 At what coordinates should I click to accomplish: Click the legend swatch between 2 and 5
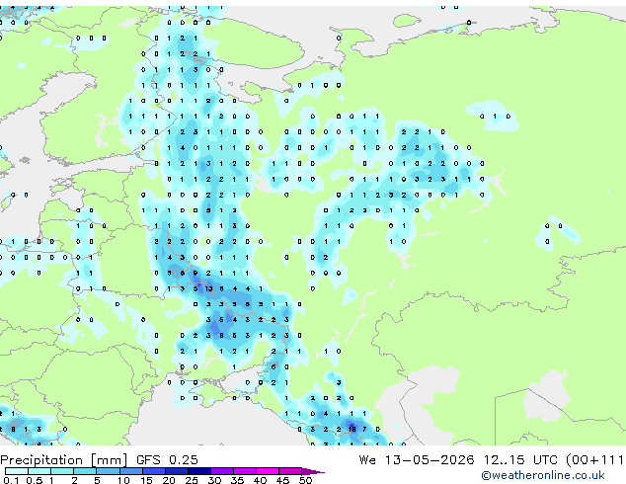coord(85,471)
